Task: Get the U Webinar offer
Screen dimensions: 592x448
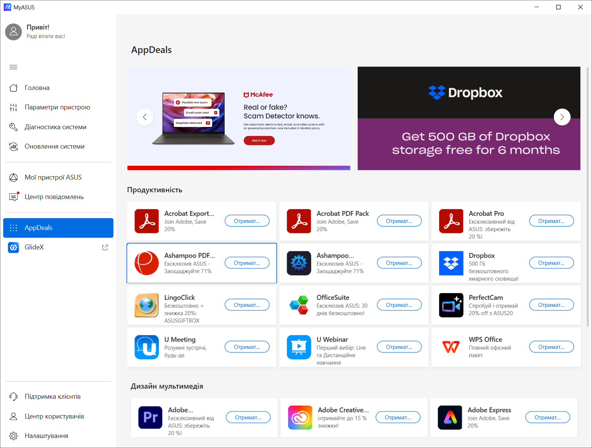Action: pyautogui.click(x=399, y=347)
